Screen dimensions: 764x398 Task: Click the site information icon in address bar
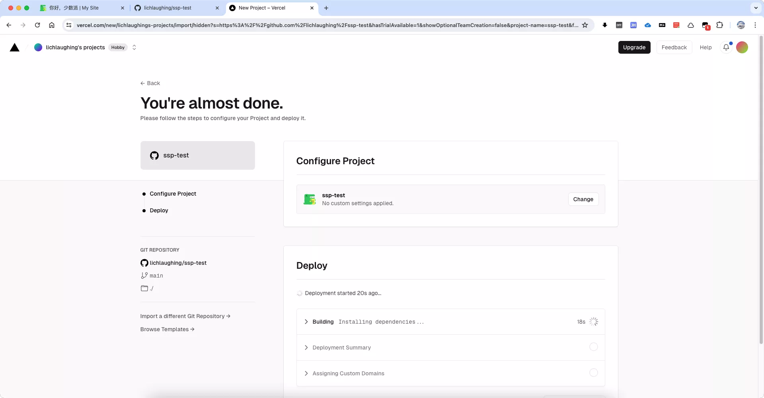(69, 25)
